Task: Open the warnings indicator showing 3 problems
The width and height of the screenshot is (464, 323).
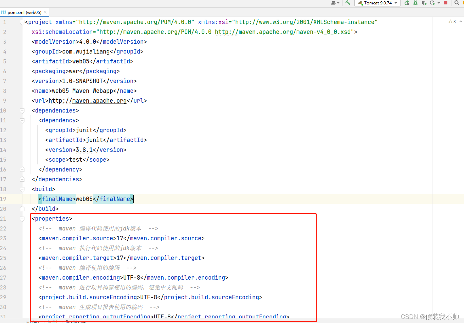Action: click(x=452, y=21)
